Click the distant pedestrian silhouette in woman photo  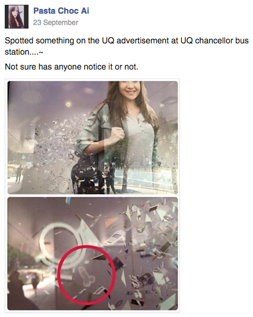coord(18,174)
